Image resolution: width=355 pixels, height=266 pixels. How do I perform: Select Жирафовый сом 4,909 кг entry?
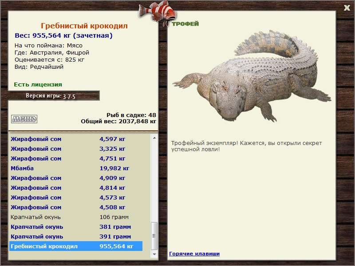(x=76, y=178)
